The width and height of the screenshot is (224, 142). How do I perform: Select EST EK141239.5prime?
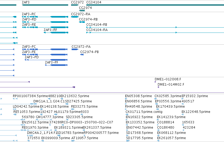tap(171, 117)
